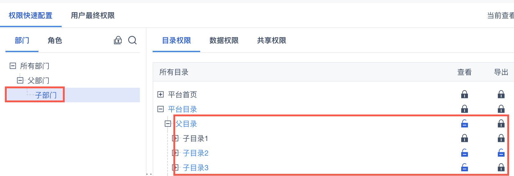Screen dimensions: 514x176
Task: Switch to the 共享权限 tab
Action: [271, 40]
